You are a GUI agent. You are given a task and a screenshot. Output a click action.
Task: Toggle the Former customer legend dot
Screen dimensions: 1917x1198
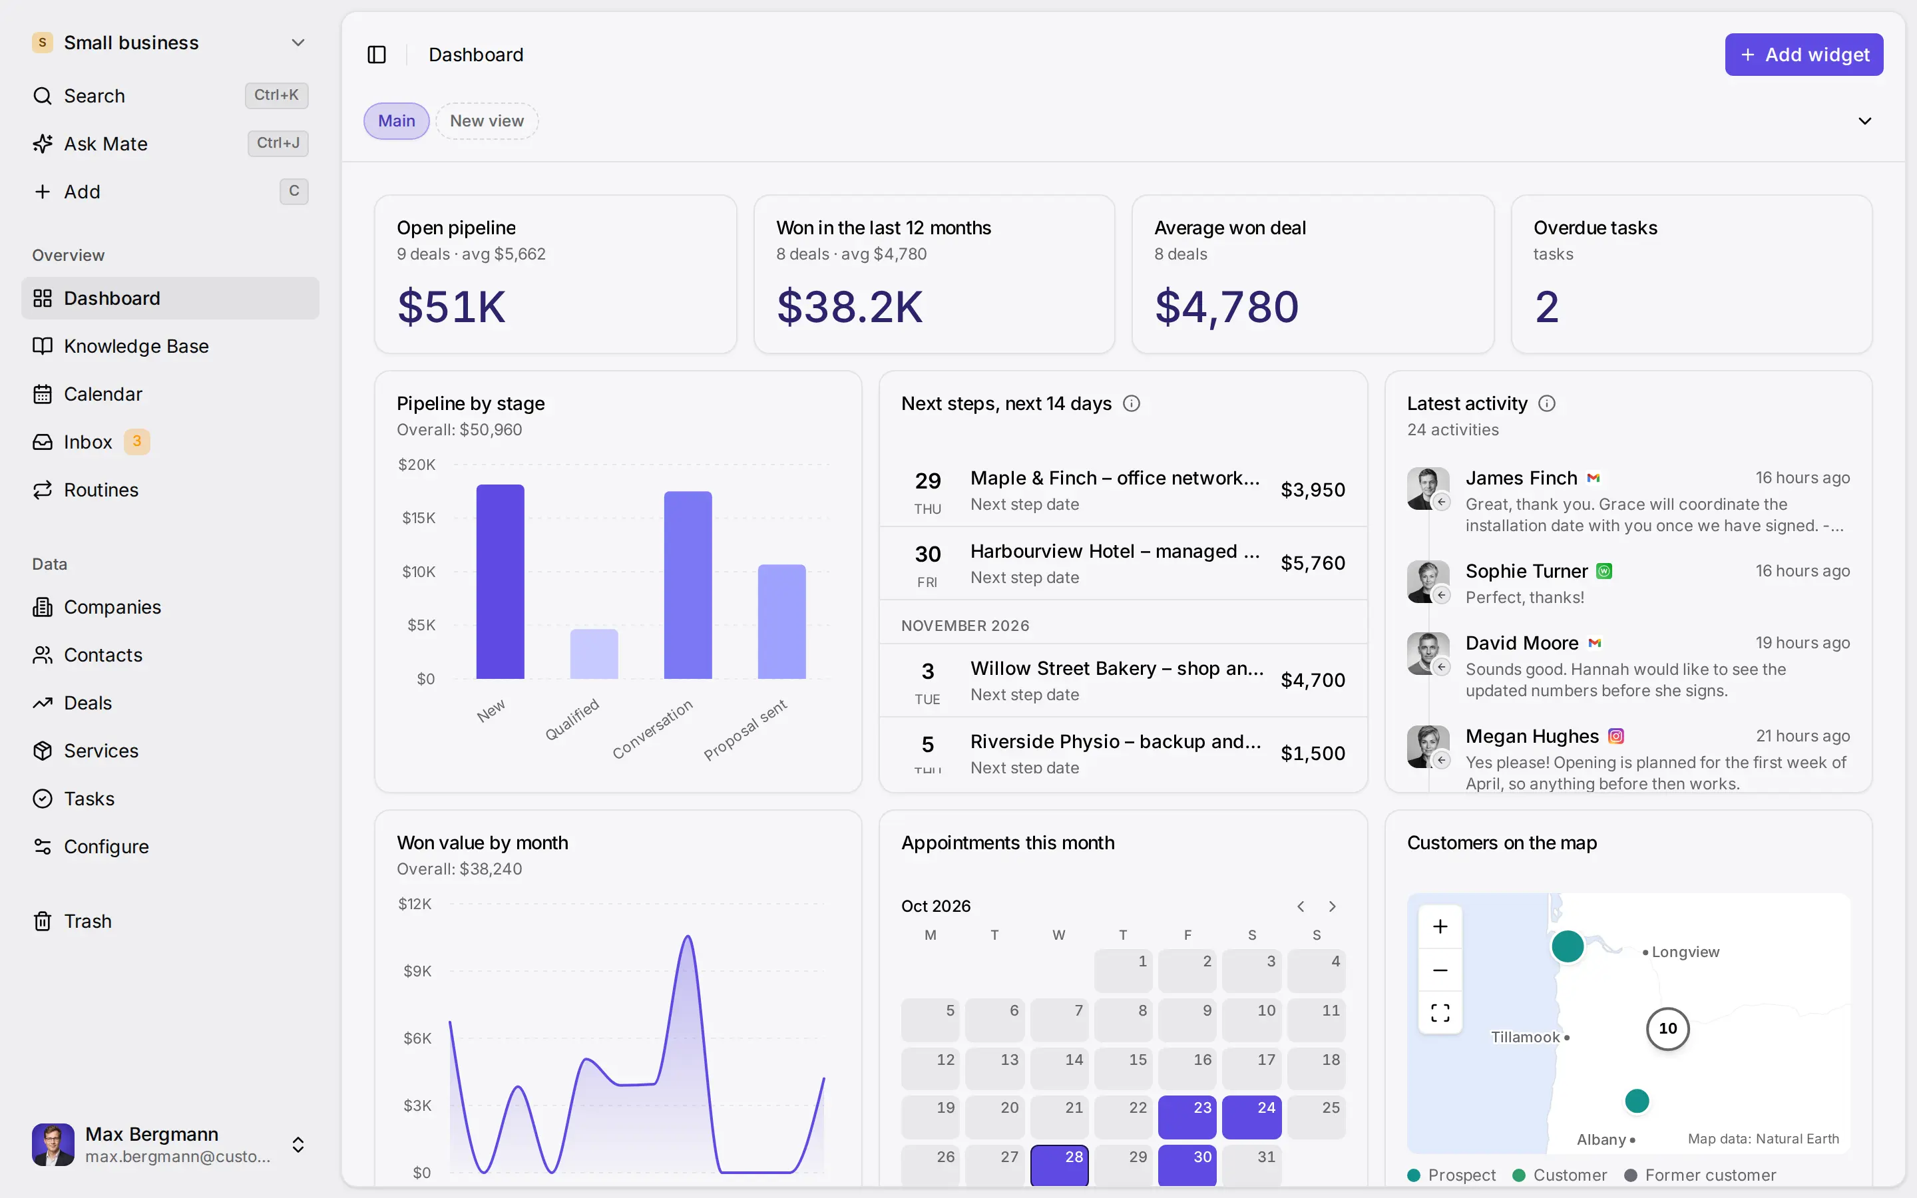[x=1630, y=1175]
